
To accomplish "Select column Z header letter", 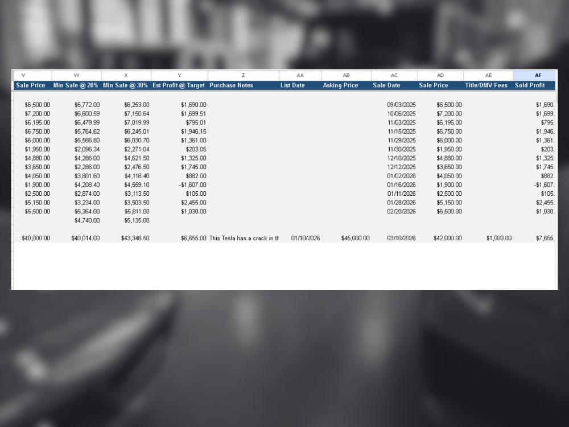I will (x=243, y=76).
